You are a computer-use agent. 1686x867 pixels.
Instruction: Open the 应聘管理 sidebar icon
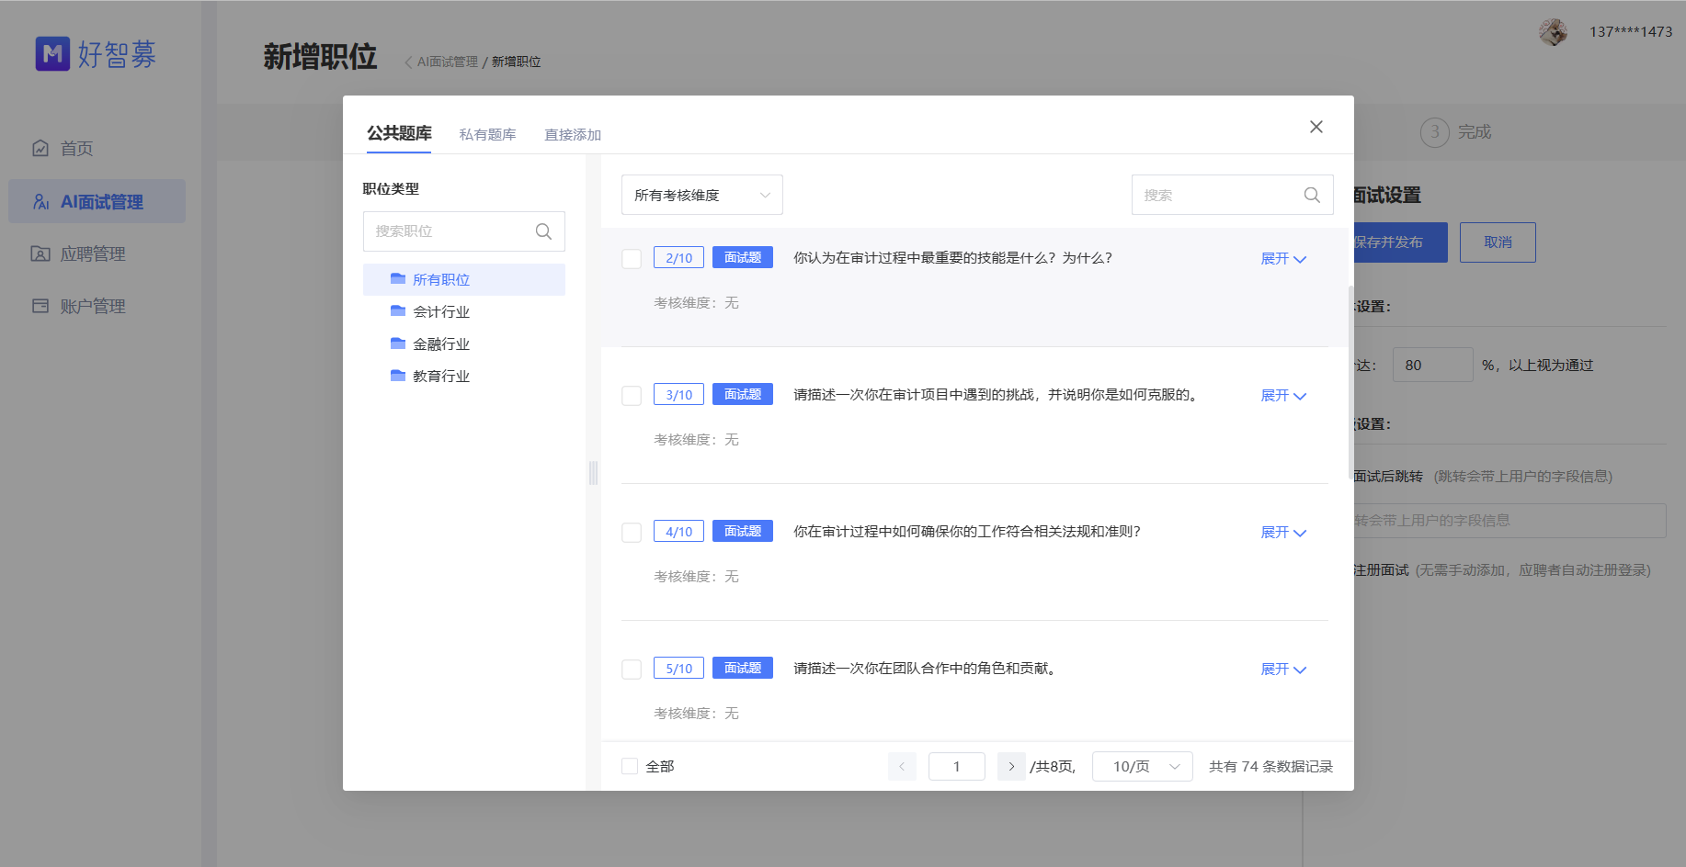(x=40, y=253)
